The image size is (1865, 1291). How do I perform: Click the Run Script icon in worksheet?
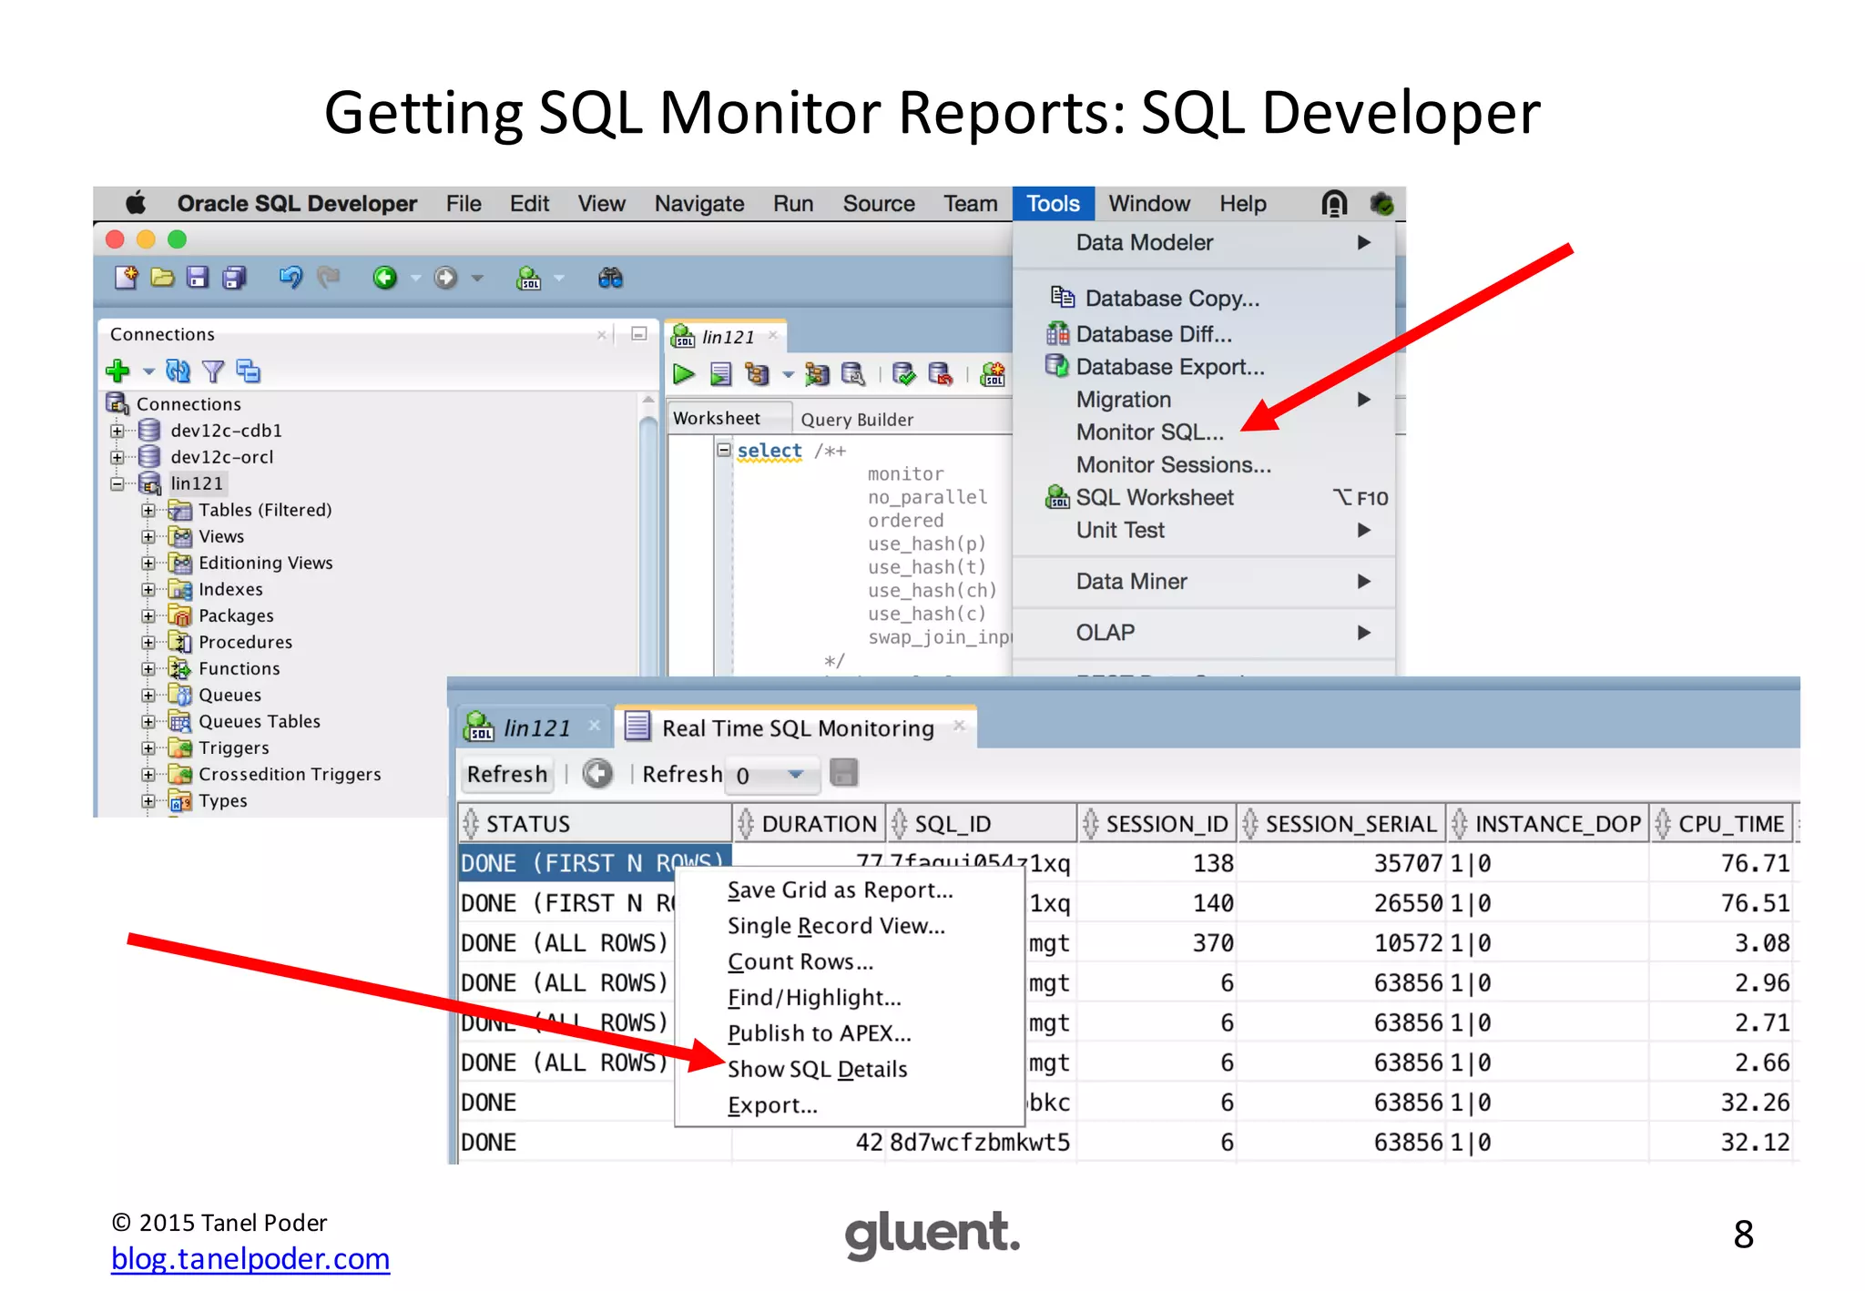720,374
